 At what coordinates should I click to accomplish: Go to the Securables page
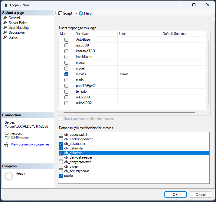click(17, 33)
